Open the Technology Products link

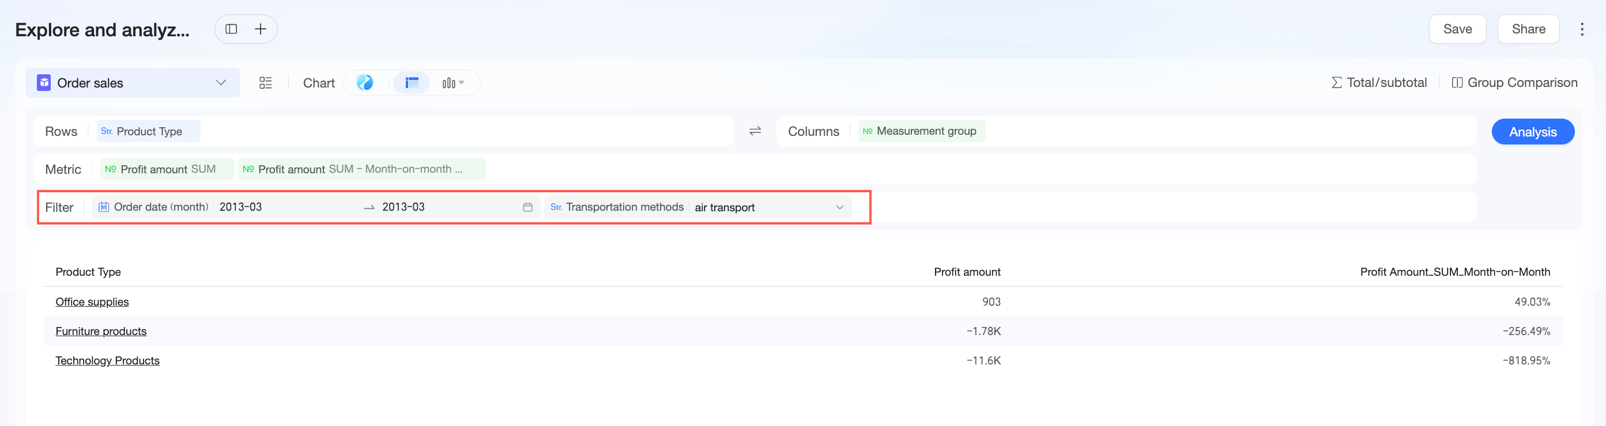pyautogui.click(x=107, y=360)
